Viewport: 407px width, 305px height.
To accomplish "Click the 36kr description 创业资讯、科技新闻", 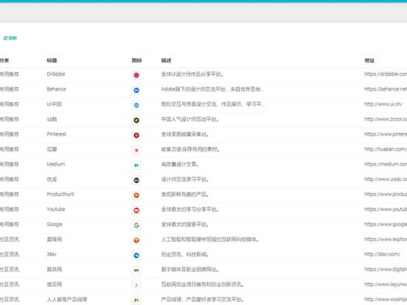I will [x=185, y=255].
